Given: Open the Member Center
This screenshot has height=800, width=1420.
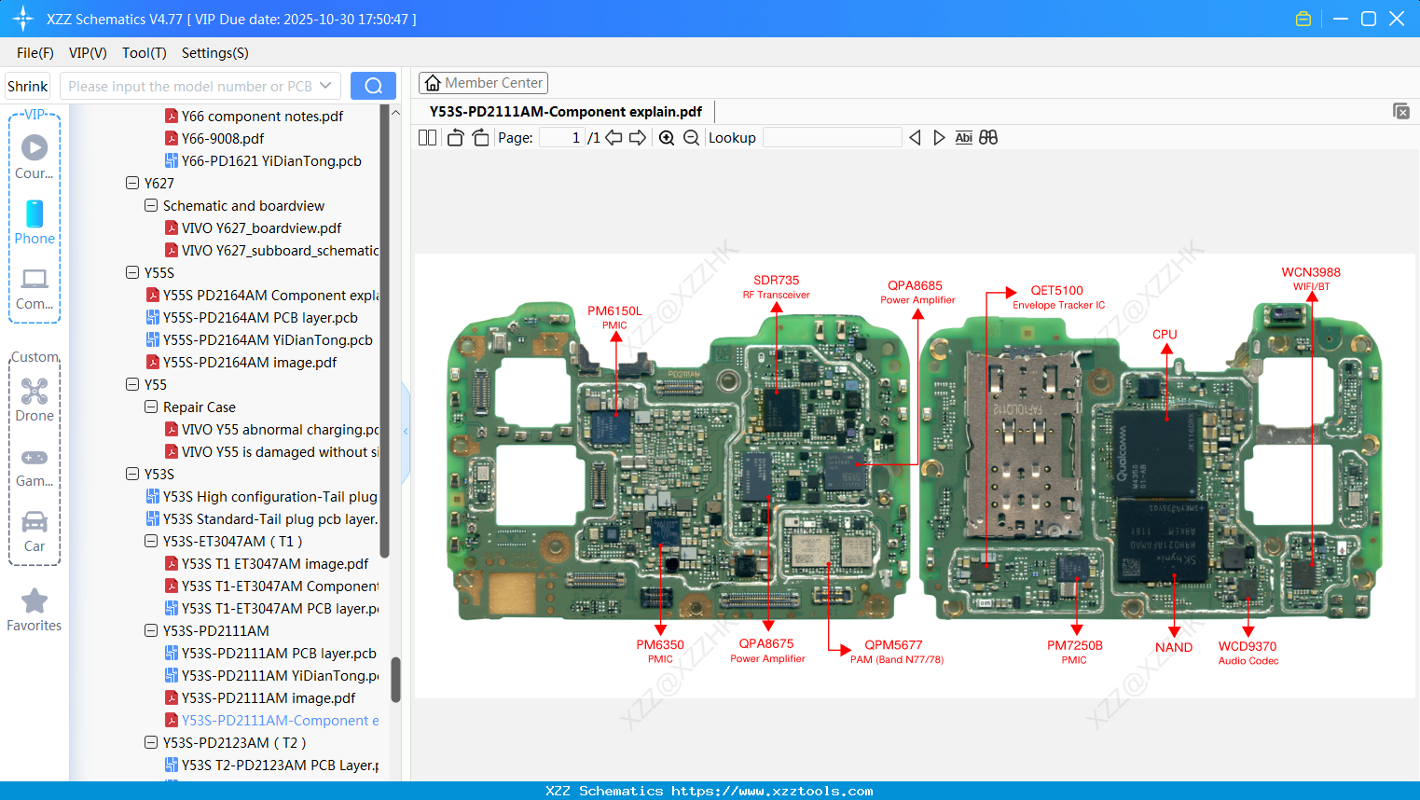Looking at the screenshot, I should tap(483, 82).
